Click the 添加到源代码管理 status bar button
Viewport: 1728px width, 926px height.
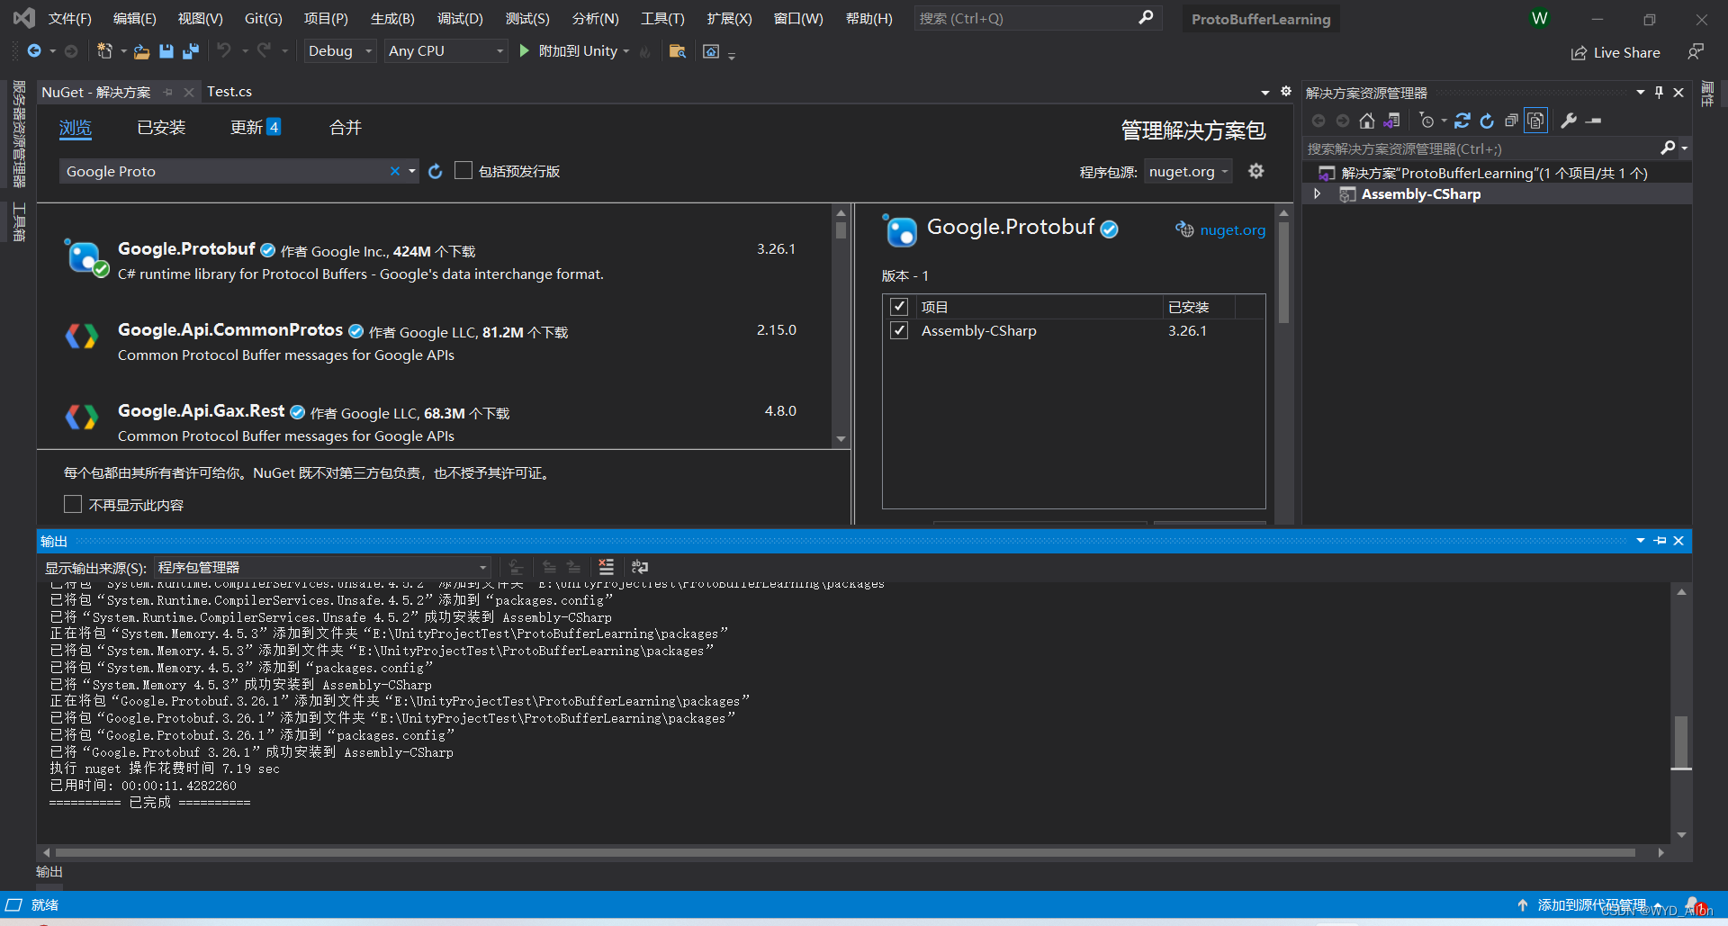click(1591, 904)
